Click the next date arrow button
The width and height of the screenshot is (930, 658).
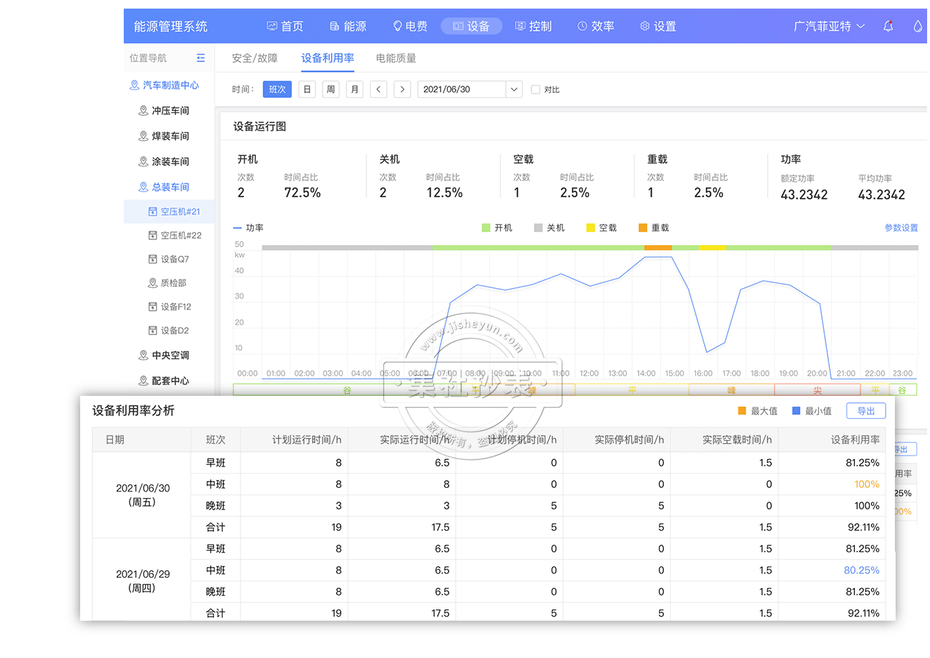[403, 89]
